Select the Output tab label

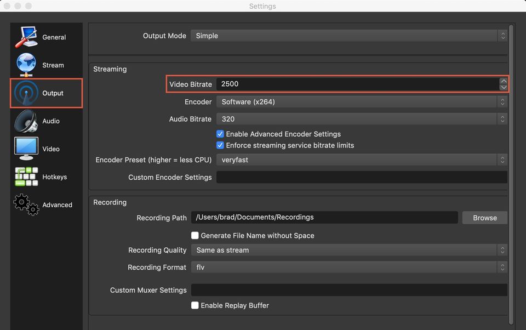tap(53, 93)
